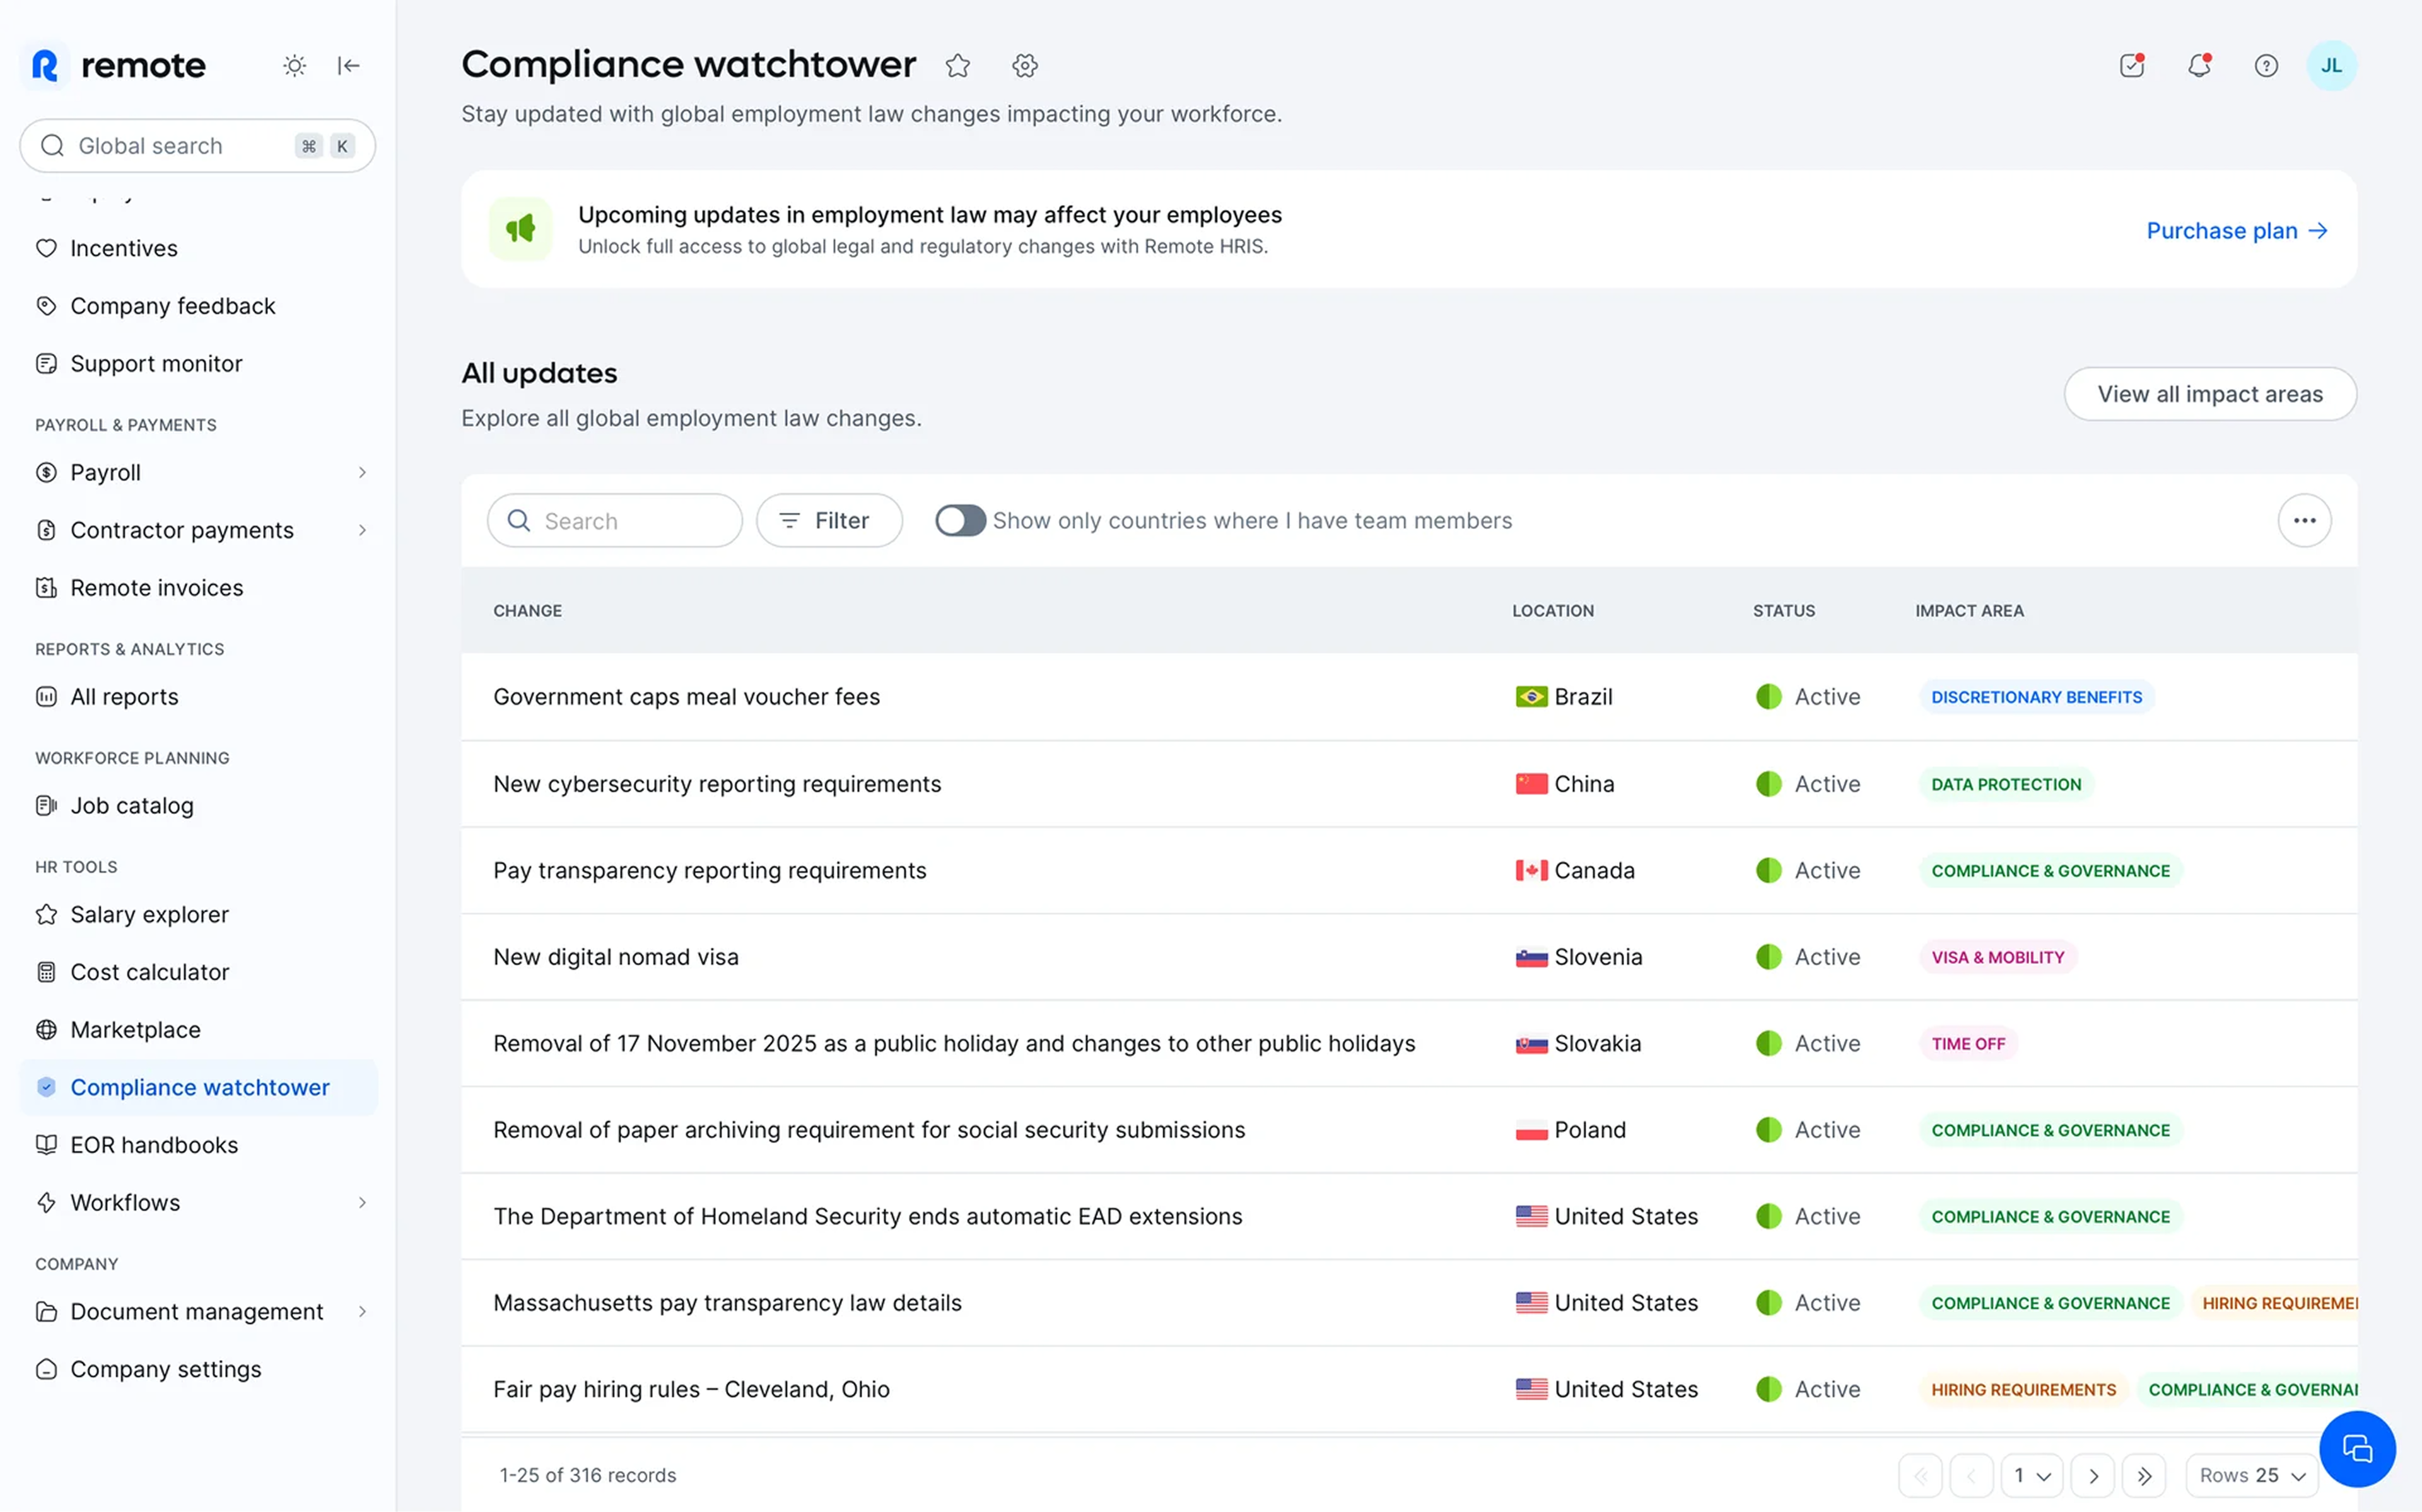The width and height of the screenshot is (2422, 1512).
Task: Collapse the left sidebar
Action: (349, 65)
